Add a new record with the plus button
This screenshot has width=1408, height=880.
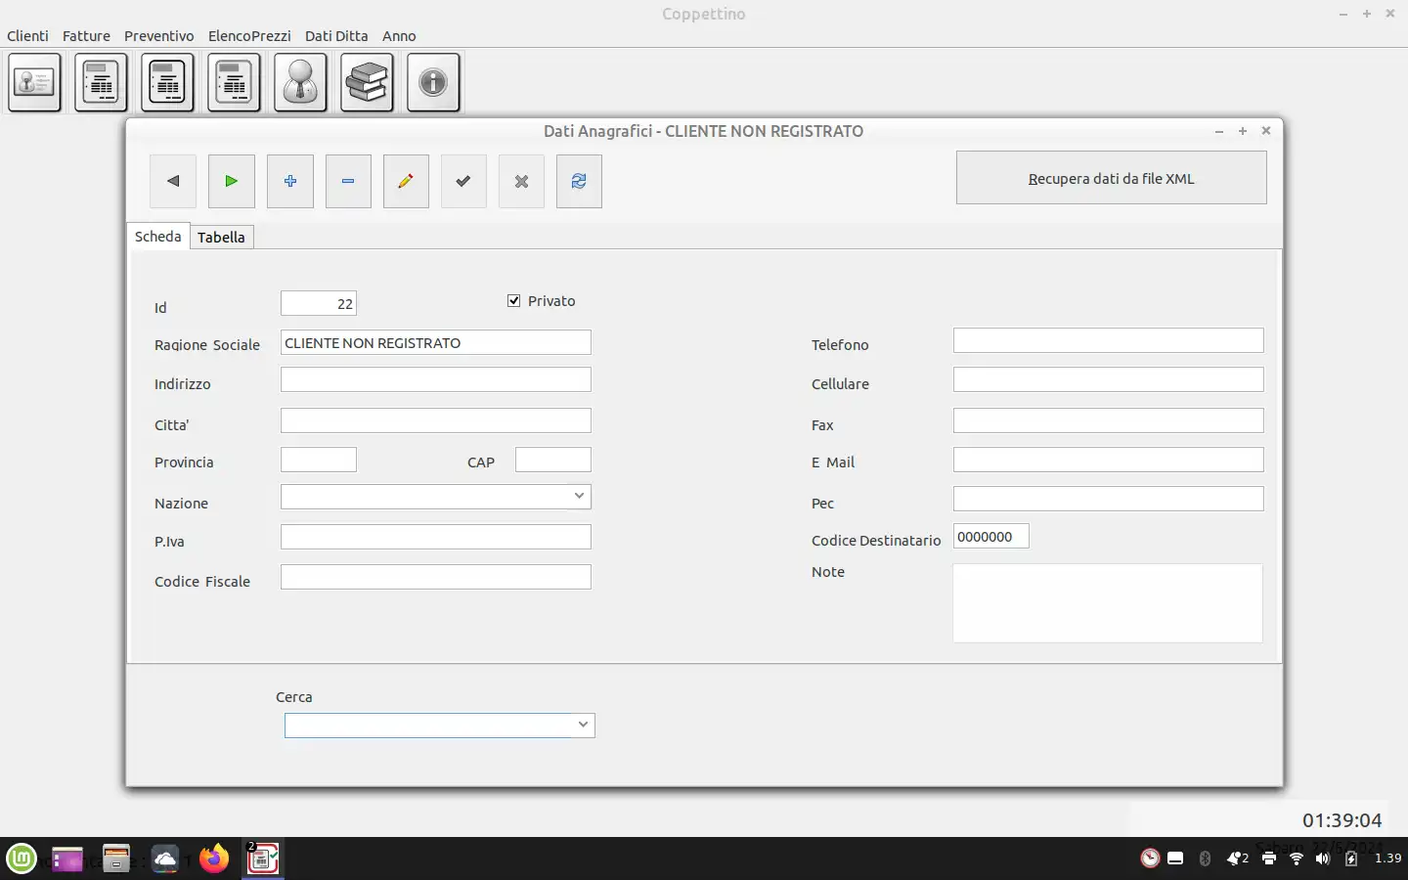pyautogui.click(x=290, y=181)
